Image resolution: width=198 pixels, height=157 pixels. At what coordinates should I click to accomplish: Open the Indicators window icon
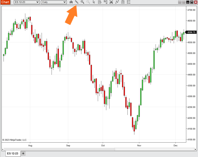pos(117,2)
